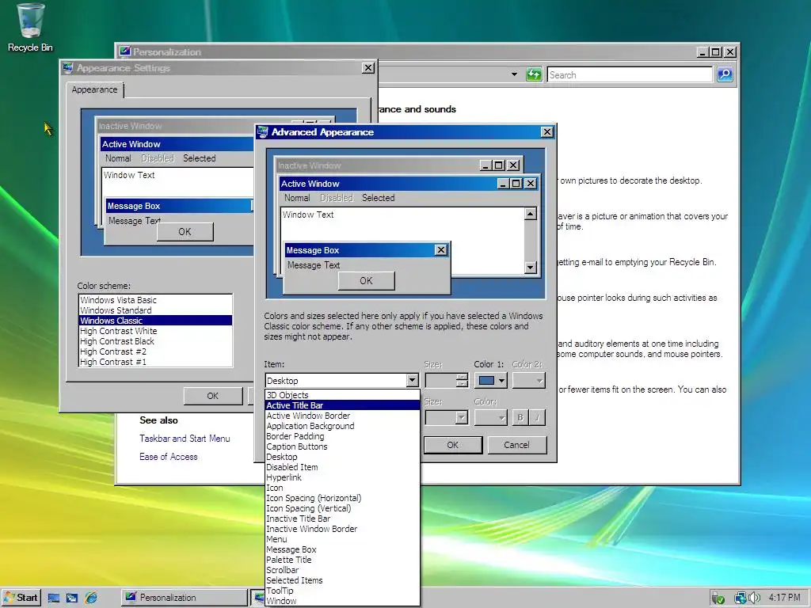This screenshot has width=811, height=608.
Task: Choose Caption Buttons from the list
Action: [342, 446]
